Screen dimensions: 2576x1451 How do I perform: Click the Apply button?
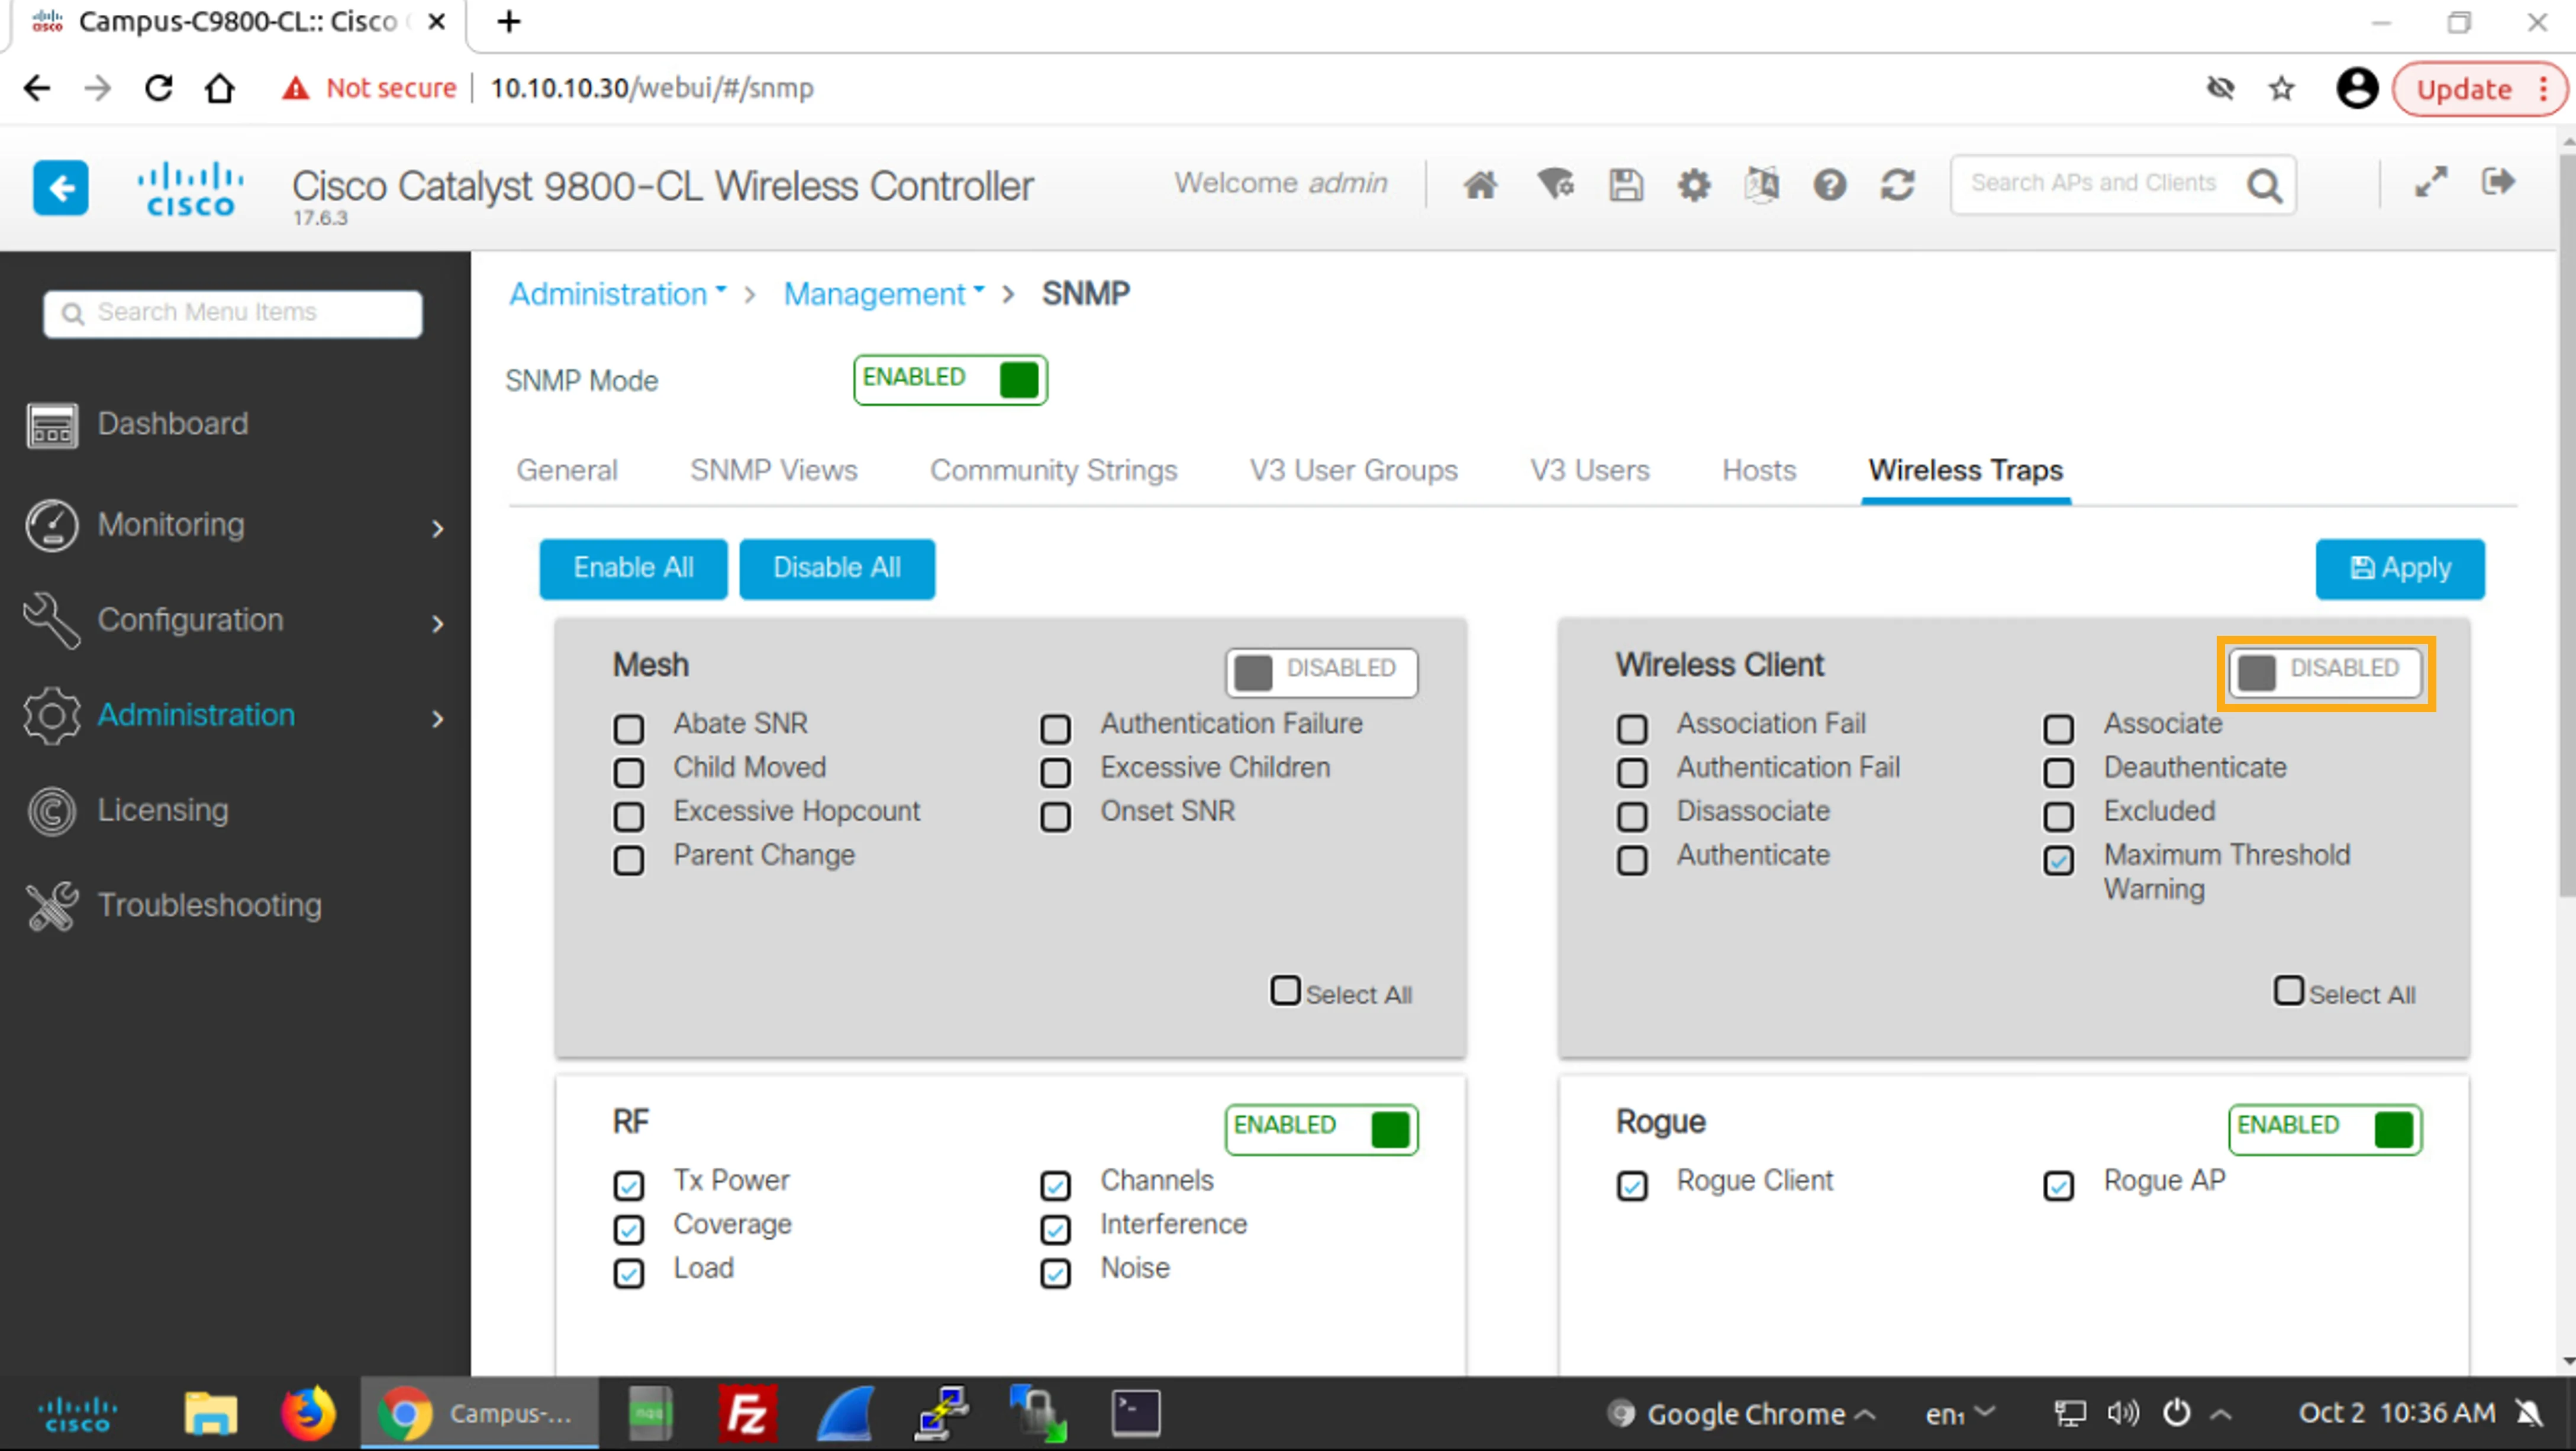[2399, 568]
